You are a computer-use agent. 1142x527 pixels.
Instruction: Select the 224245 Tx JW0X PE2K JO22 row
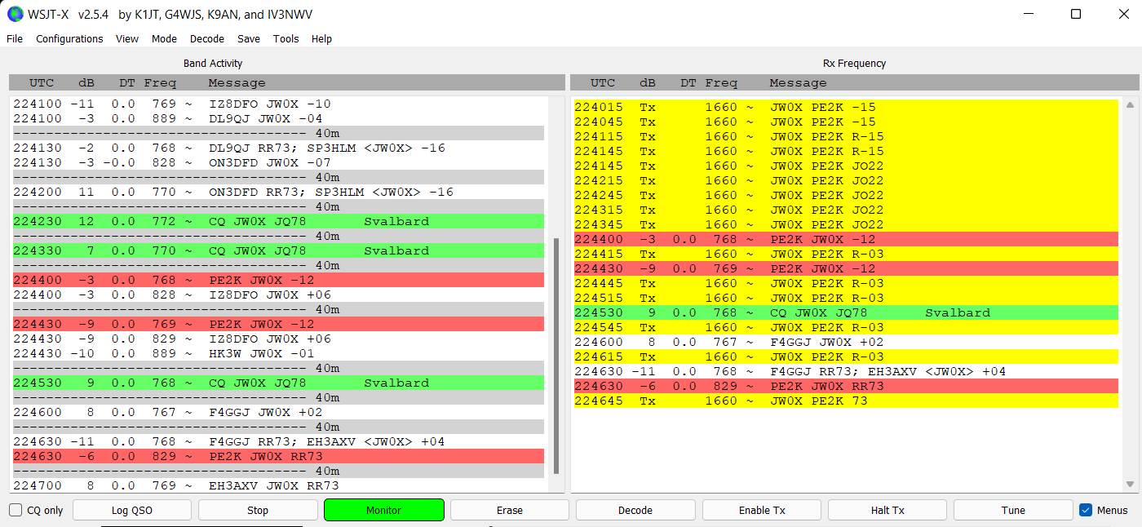(846, 195)
